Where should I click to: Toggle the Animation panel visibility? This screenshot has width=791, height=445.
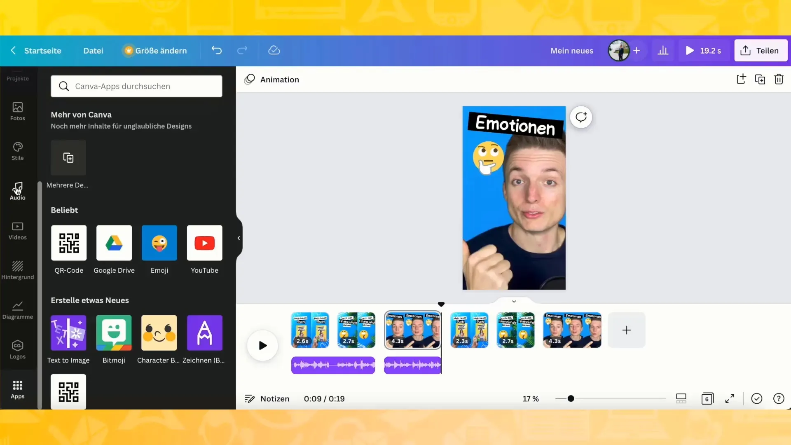[271, 80]
